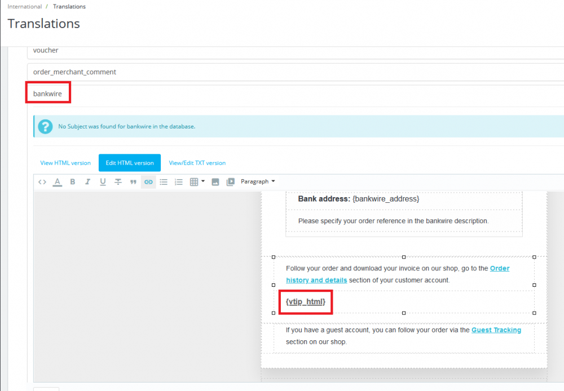Click the 'No Subject was found' notice text

(x=126, y=127)
